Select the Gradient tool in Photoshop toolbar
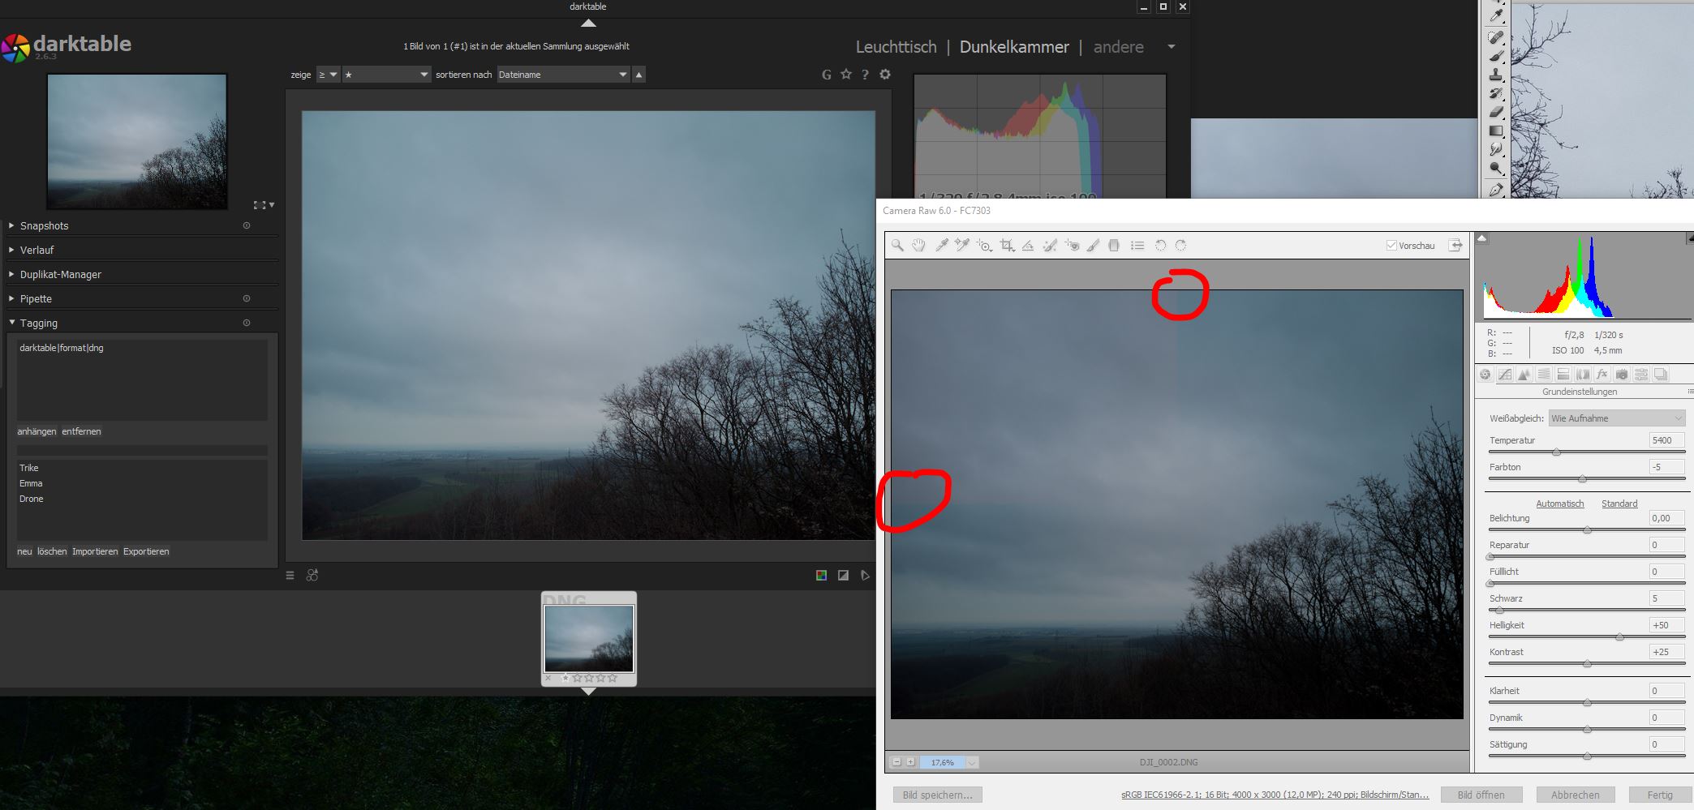The image size is (1694, 810). coord(1496,131)
